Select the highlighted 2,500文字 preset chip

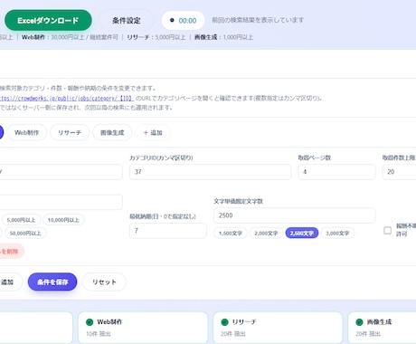[302, 233]
